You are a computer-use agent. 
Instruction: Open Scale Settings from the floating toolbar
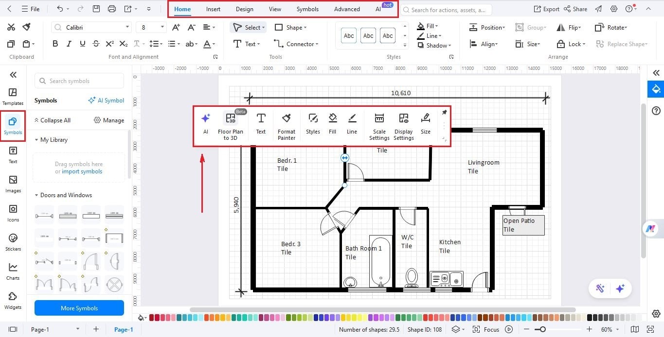pos(379,125)
